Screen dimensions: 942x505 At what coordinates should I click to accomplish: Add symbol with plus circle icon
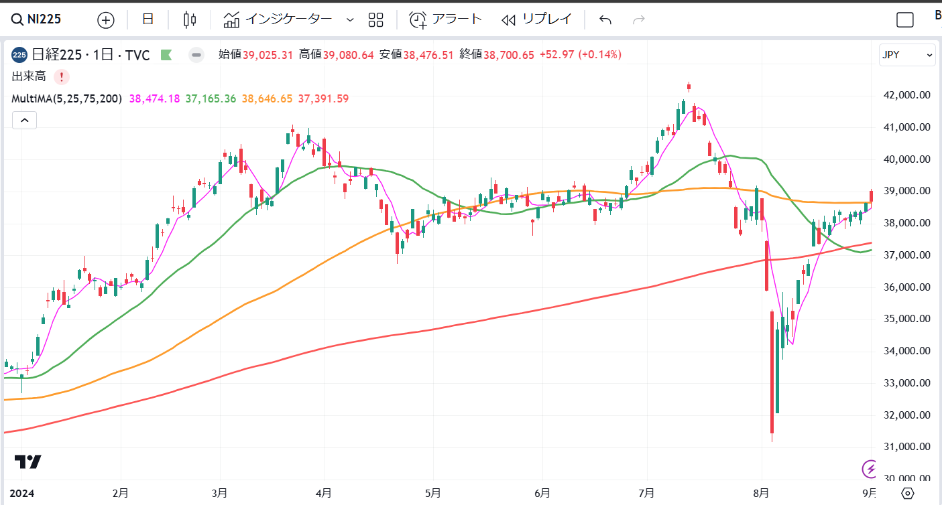pyautogui.click(x=106, y=20)
